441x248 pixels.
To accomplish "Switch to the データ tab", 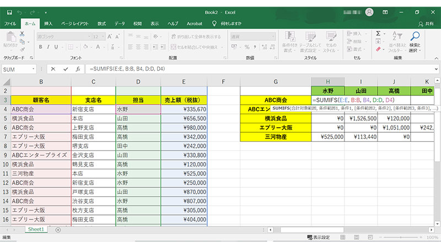I will pyautogui.click(x=120, y=24).
